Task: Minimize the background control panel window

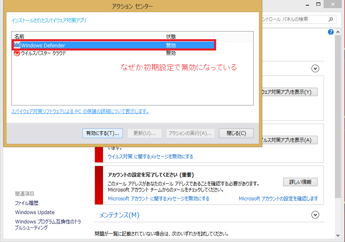Action: (x=307, y=4)
